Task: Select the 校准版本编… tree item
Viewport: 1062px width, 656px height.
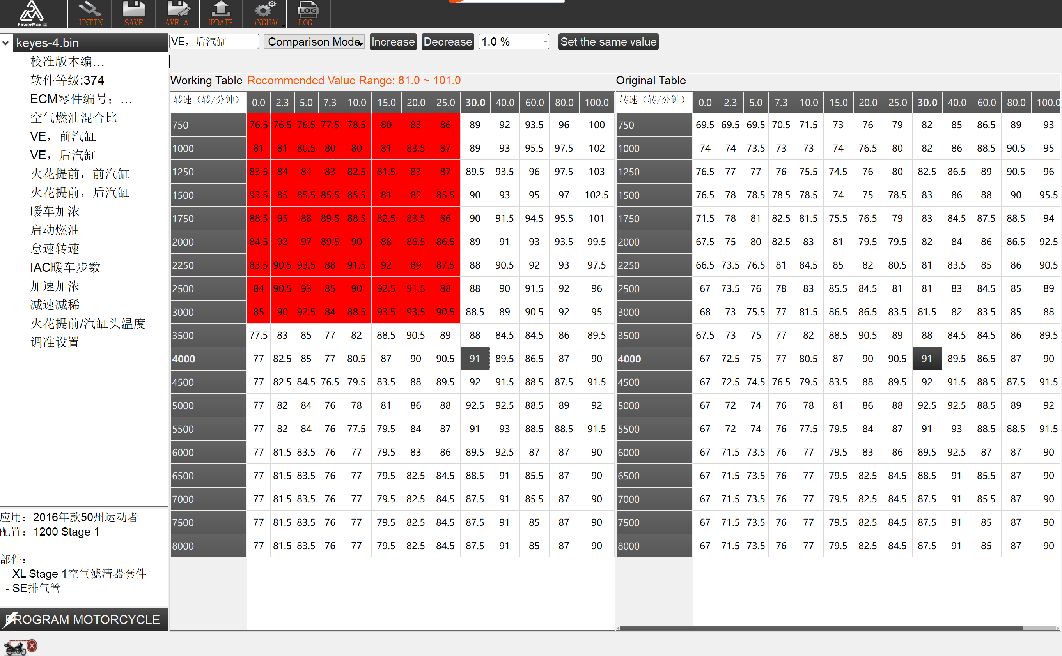Action: coord(67,62)
